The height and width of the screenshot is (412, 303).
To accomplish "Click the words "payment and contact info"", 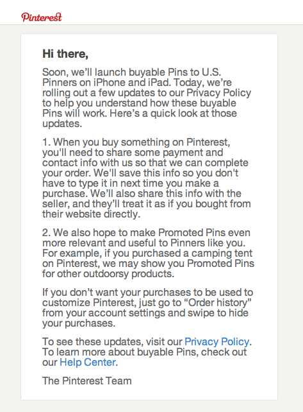I will 133,158.
